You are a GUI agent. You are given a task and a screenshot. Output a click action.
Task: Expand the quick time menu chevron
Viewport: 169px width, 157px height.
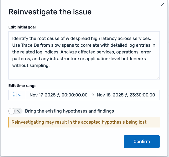click(20, 95)
